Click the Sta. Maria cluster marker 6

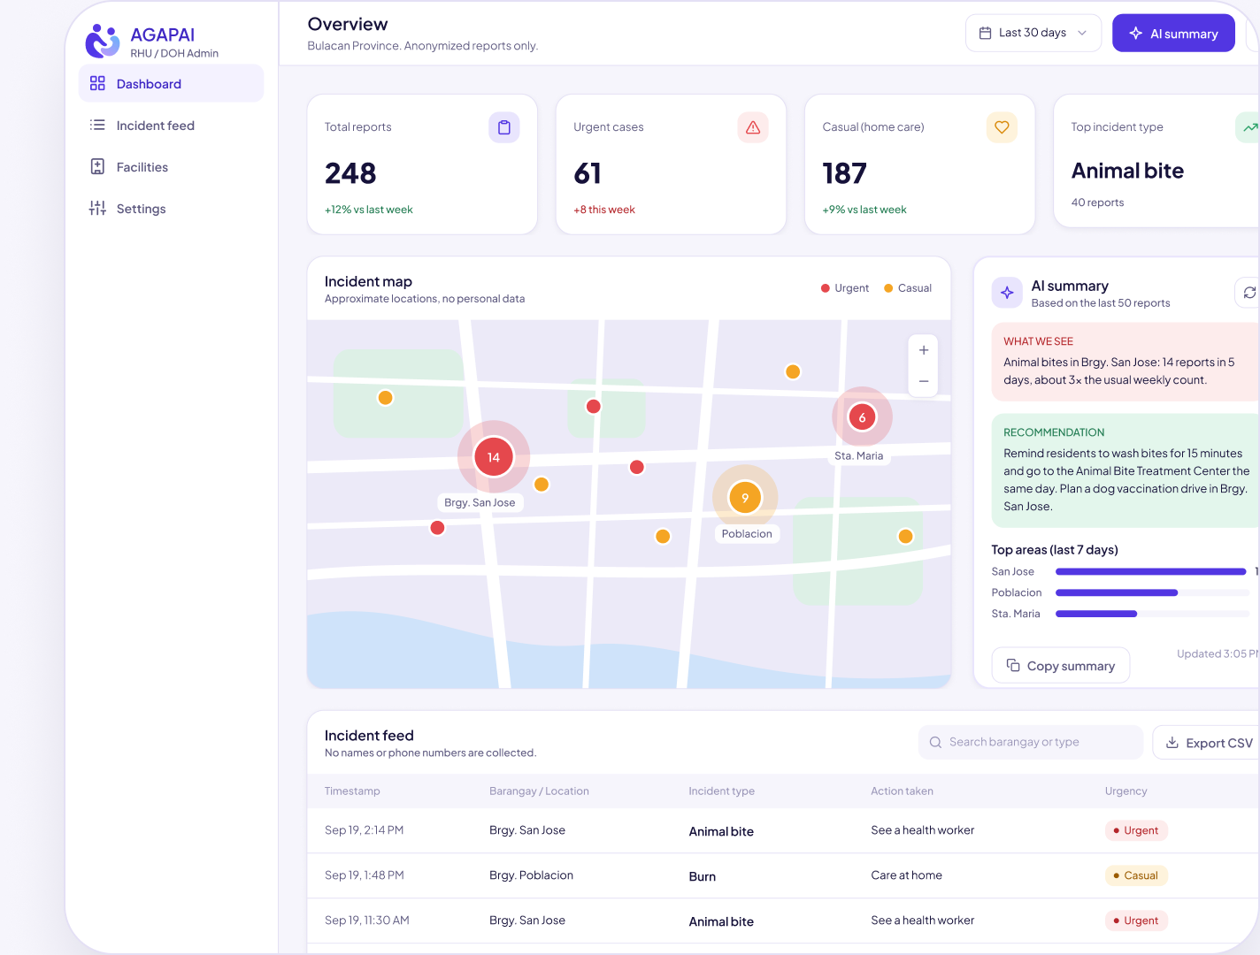click(862, 417)
